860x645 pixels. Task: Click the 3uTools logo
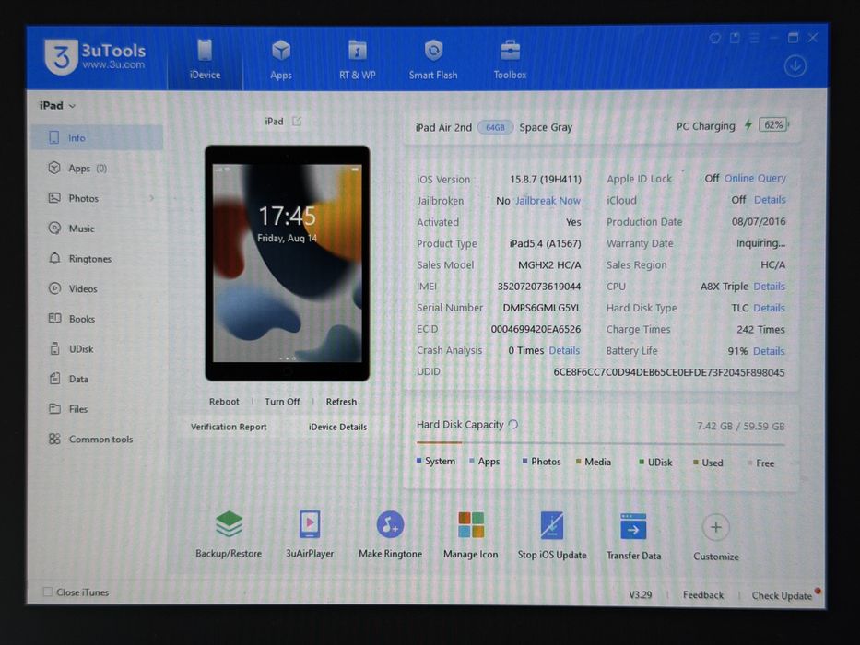pyautogui.click(x=96, y=56)
